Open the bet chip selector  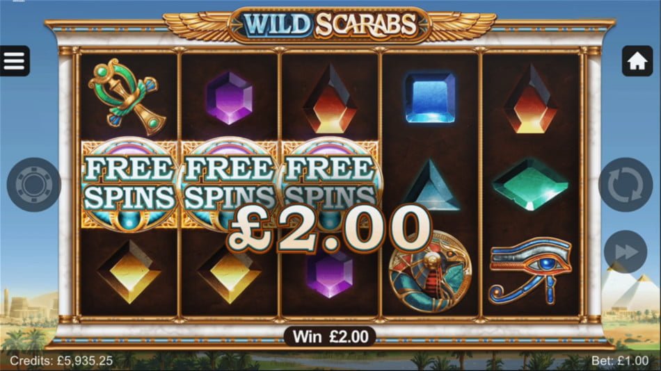pyautogui.click(x=33, y=184)
